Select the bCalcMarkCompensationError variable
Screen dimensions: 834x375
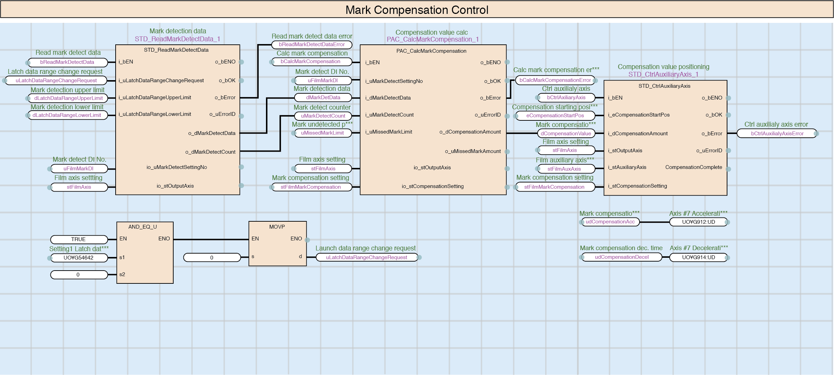click(555, 80)
